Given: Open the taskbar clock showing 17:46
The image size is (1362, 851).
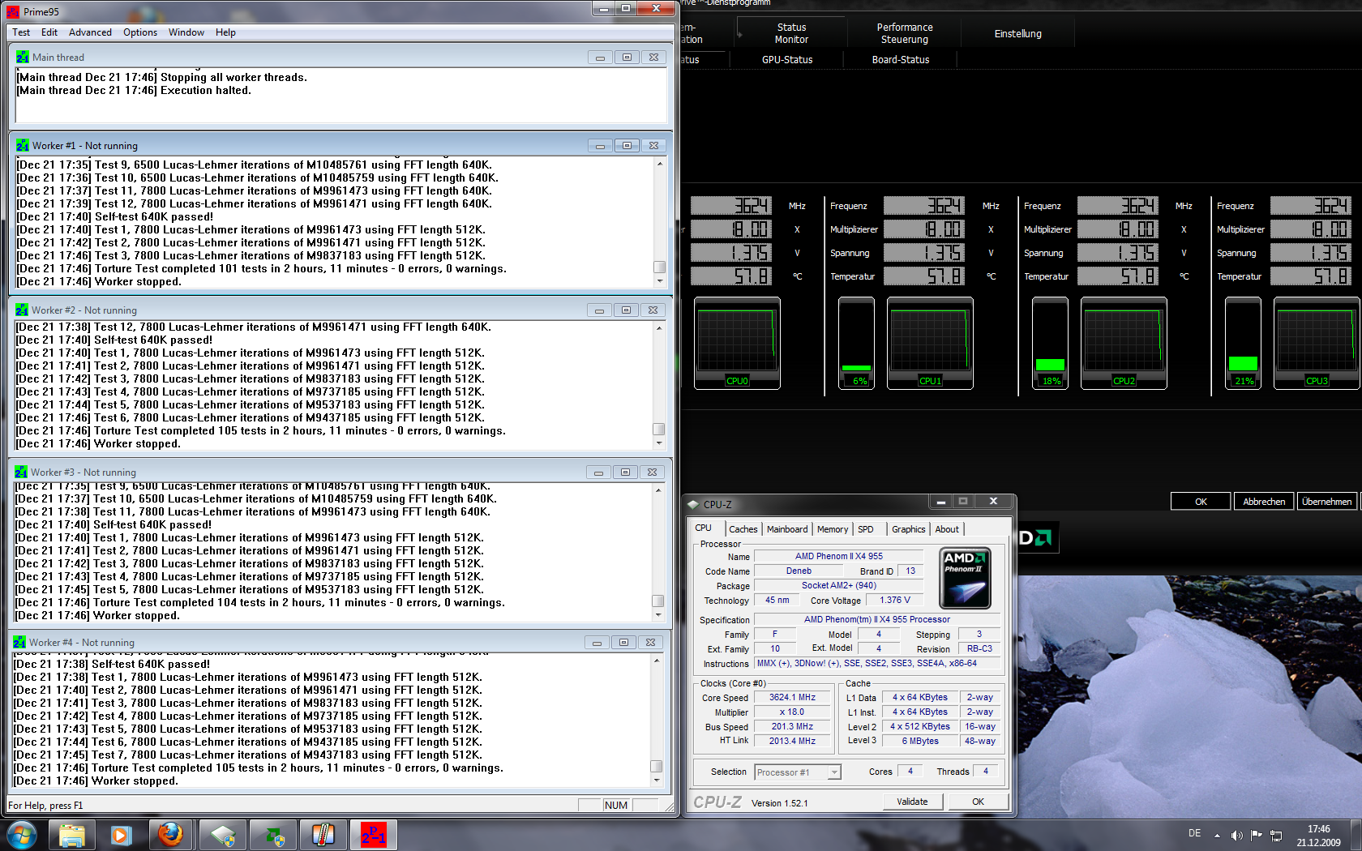Looking at the screenshot, I should click(x=1319, y=836).
